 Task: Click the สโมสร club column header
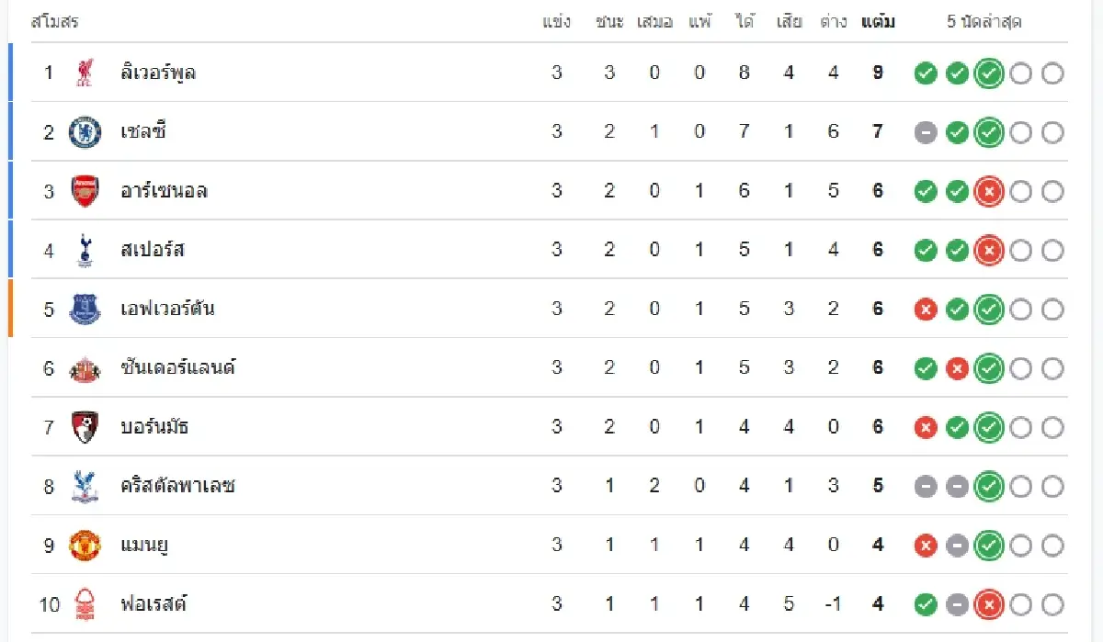point(55,22)
